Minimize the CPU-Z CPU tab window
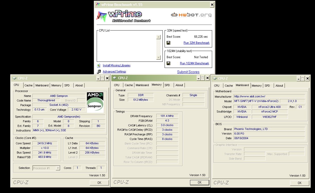Screen dimensions: 315x193 [x=98, y=78]
